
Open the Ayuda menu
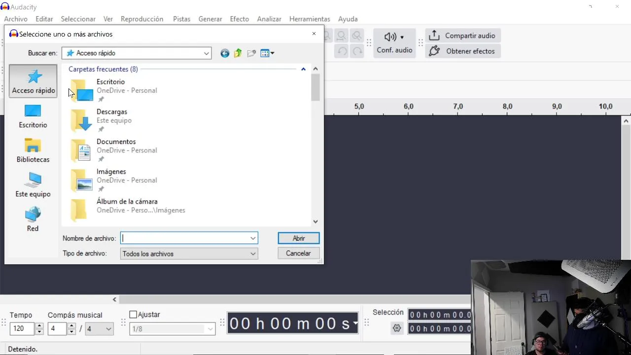coord(348,19)
